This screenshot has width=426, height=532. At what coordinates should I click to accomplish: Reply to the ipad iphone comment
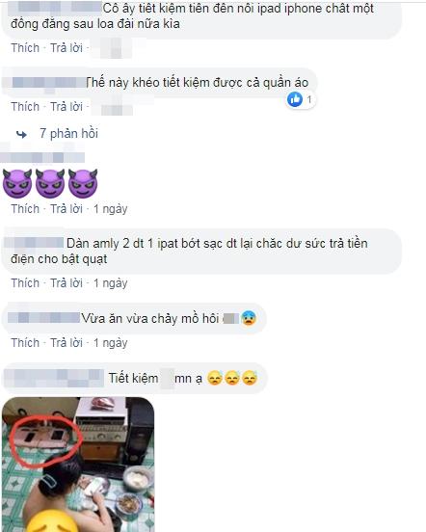67,48
